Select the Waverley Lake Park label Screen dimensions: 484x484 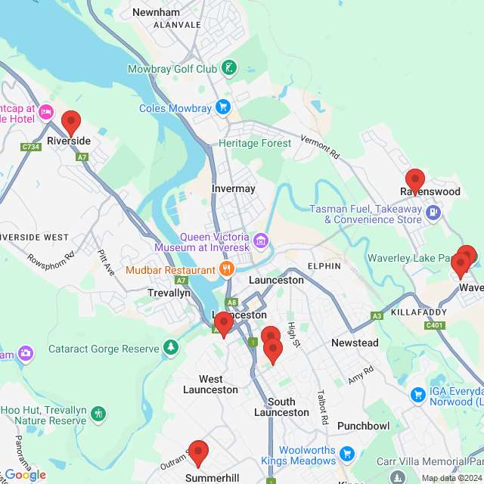point(411,258)
